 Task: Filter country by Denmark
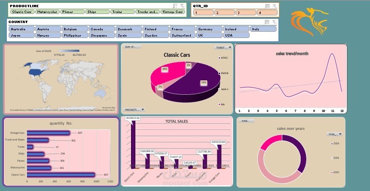(129, 29)
